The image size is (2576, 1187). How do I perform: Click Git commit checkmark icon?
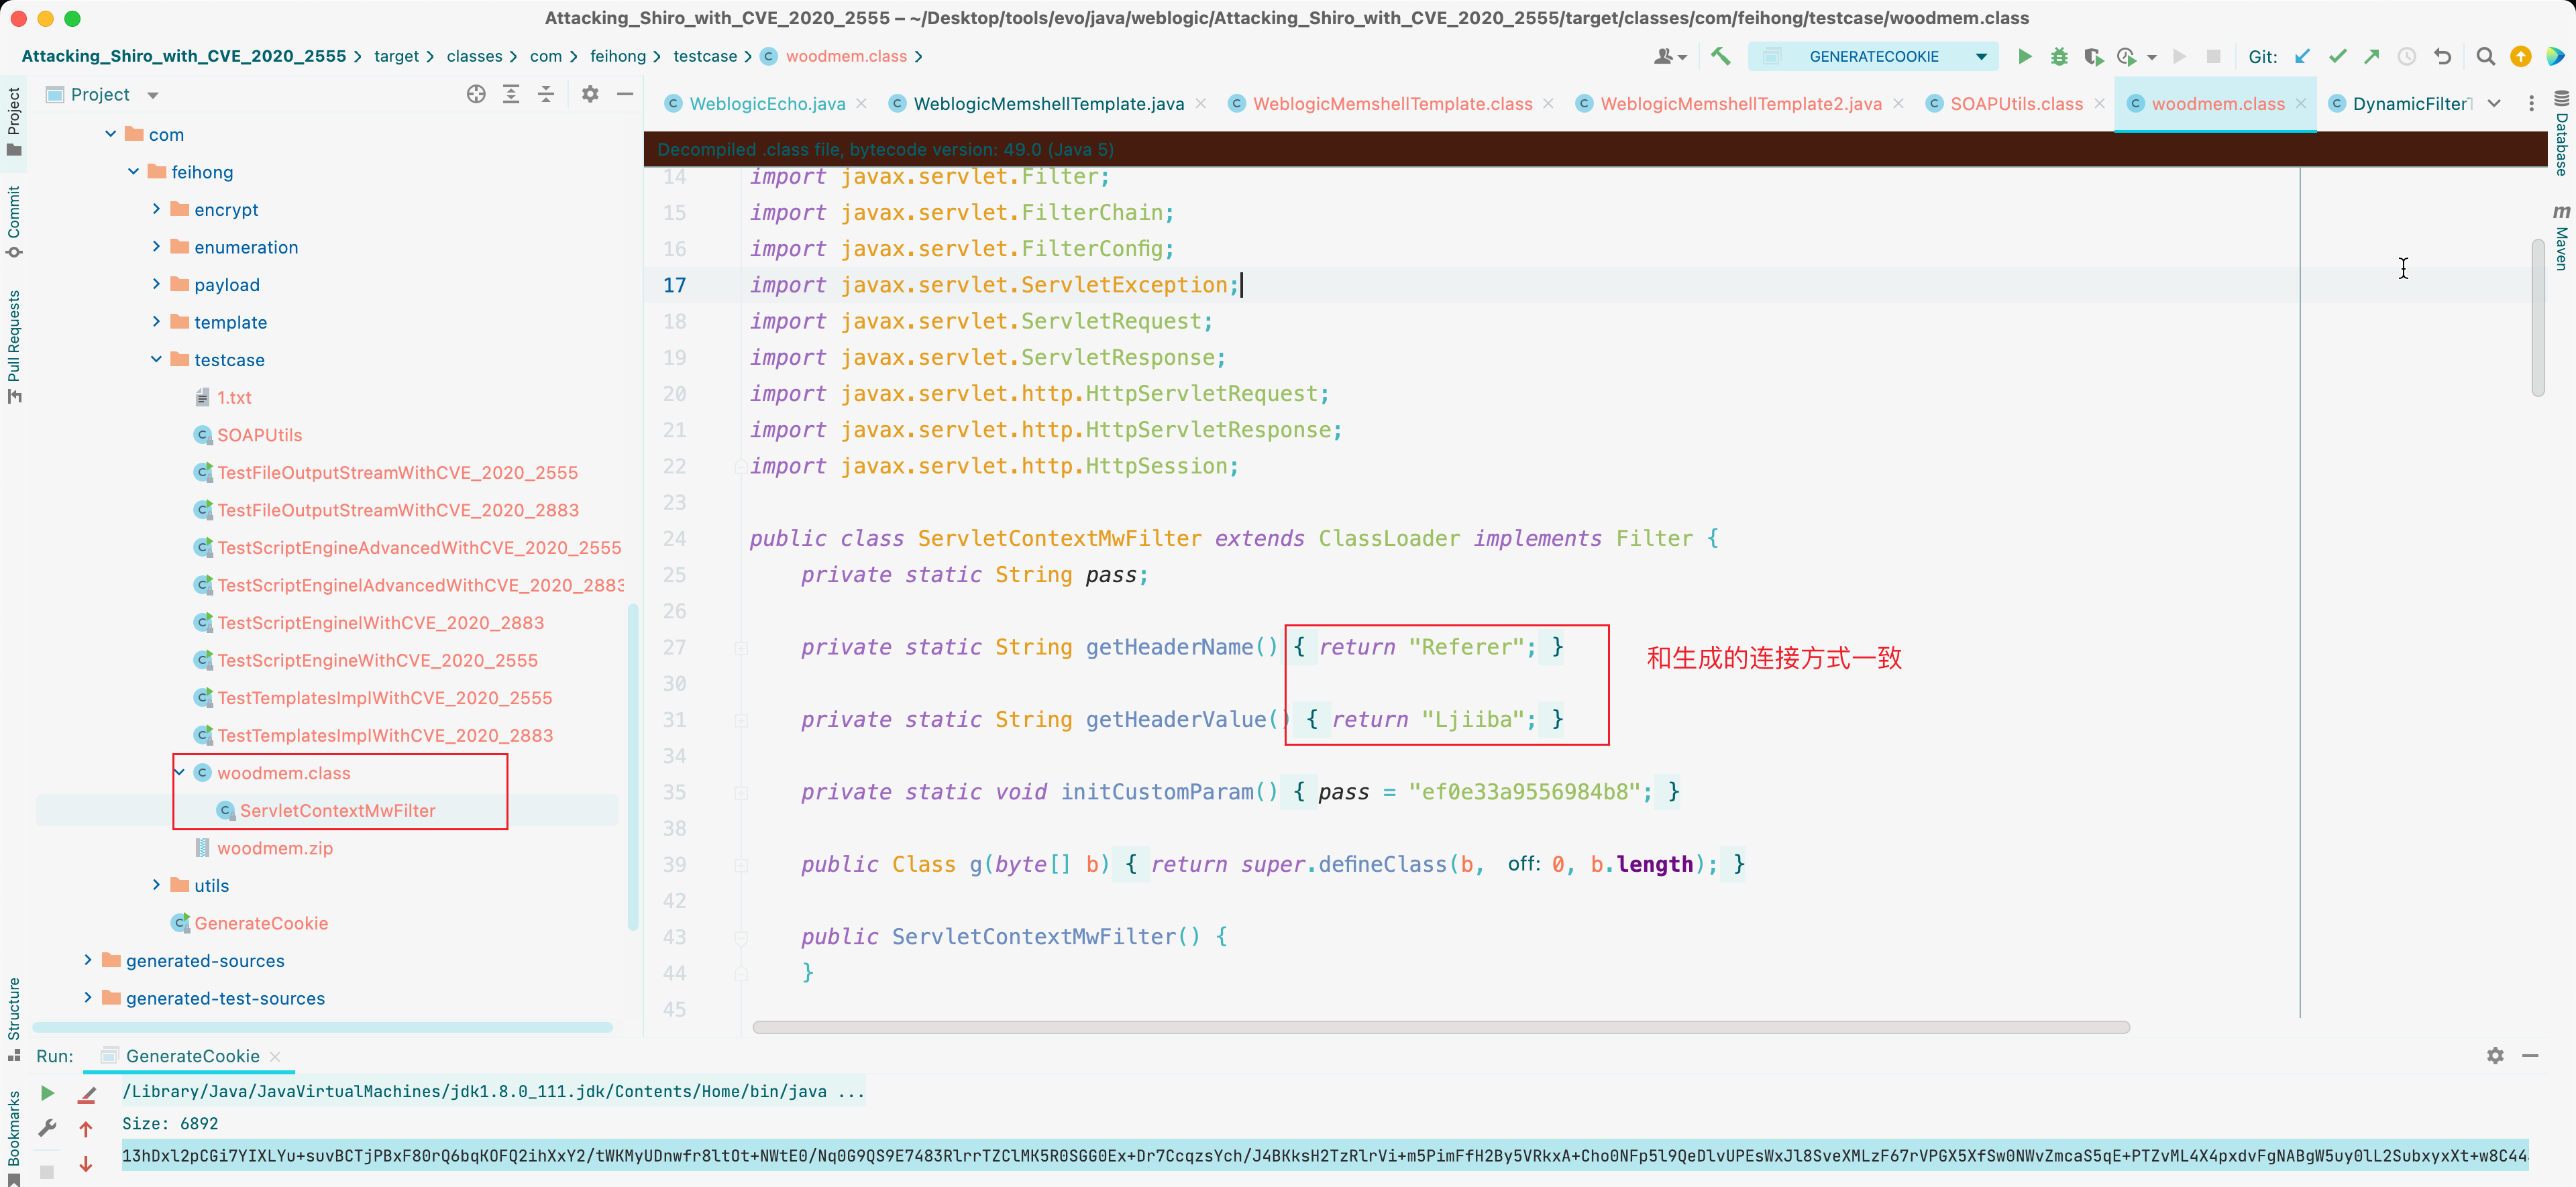(x=2337, y=57)
